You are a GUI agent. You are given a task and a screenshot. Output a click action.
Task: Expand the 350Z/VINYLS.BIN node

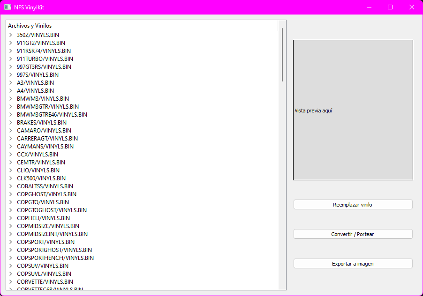10,35
